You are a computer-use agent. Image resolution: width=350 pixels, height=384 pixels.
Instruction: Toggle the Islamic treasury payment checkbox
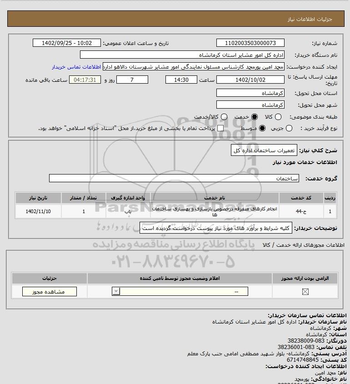(x=220, y=128)
